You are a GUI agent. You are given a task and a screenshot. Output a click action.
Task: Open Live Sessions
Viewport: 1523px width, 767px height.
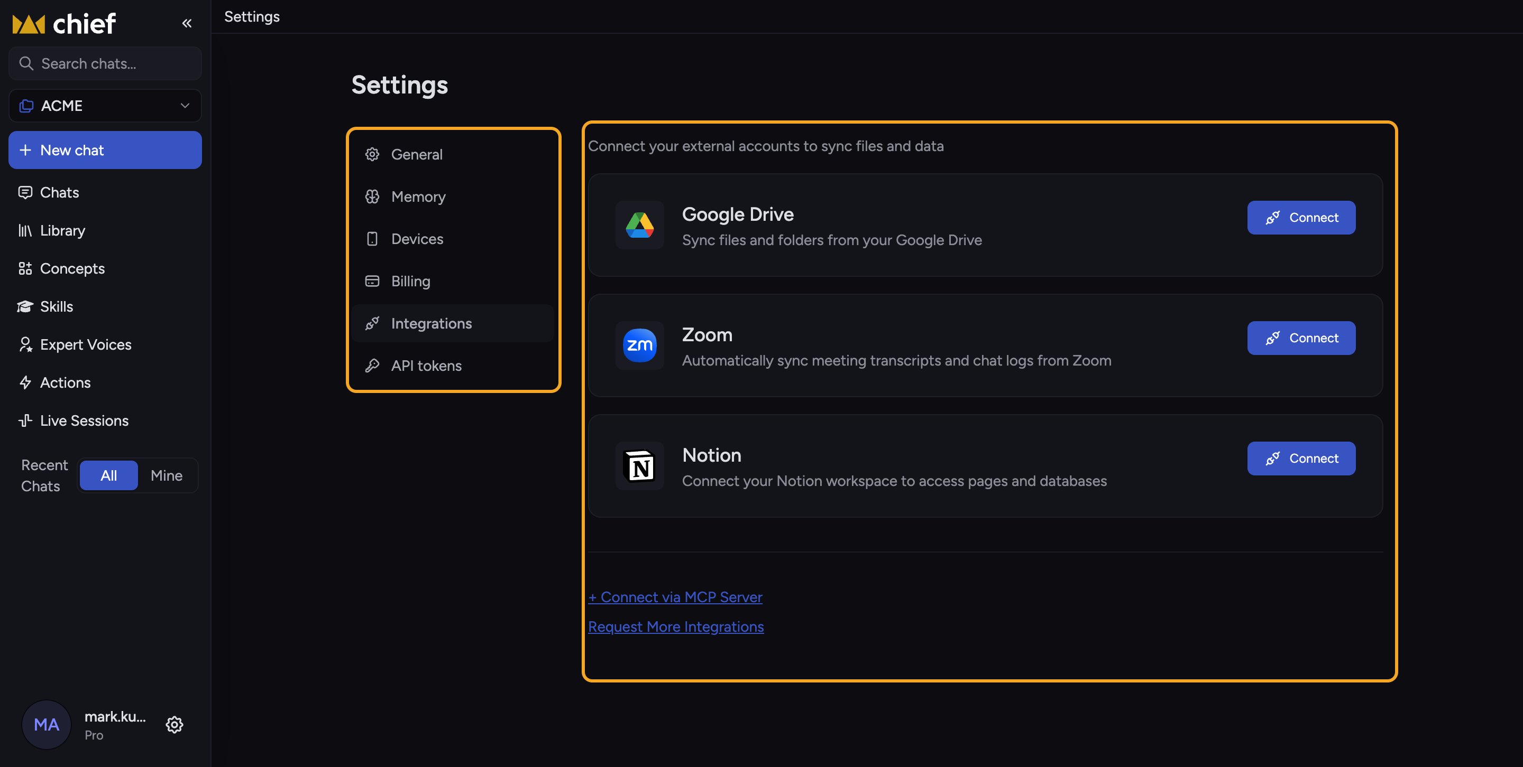click(105, 420)
